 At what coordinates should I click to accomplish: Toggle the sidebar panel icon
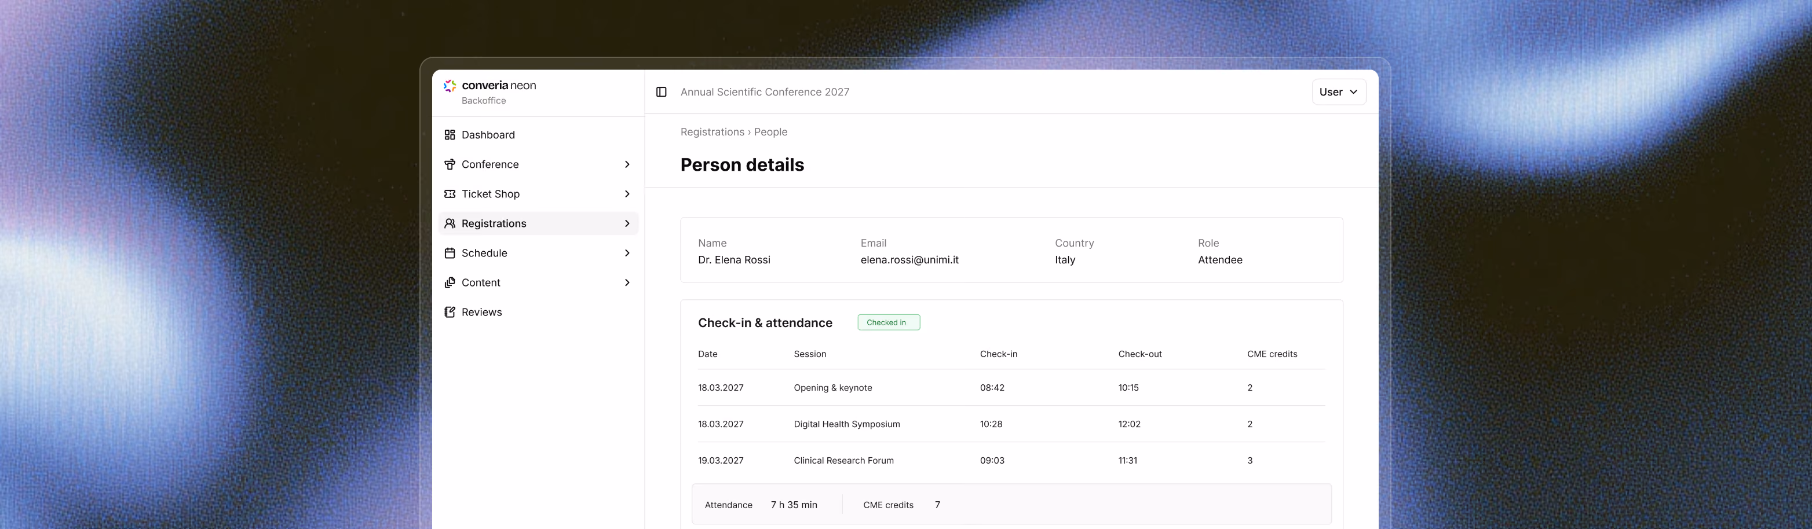[x=661, y=92]
